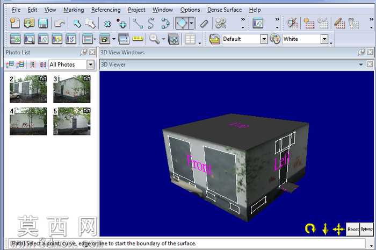
Task: Click the automatic referencing links icon
Action: click(x=221, y=24)
